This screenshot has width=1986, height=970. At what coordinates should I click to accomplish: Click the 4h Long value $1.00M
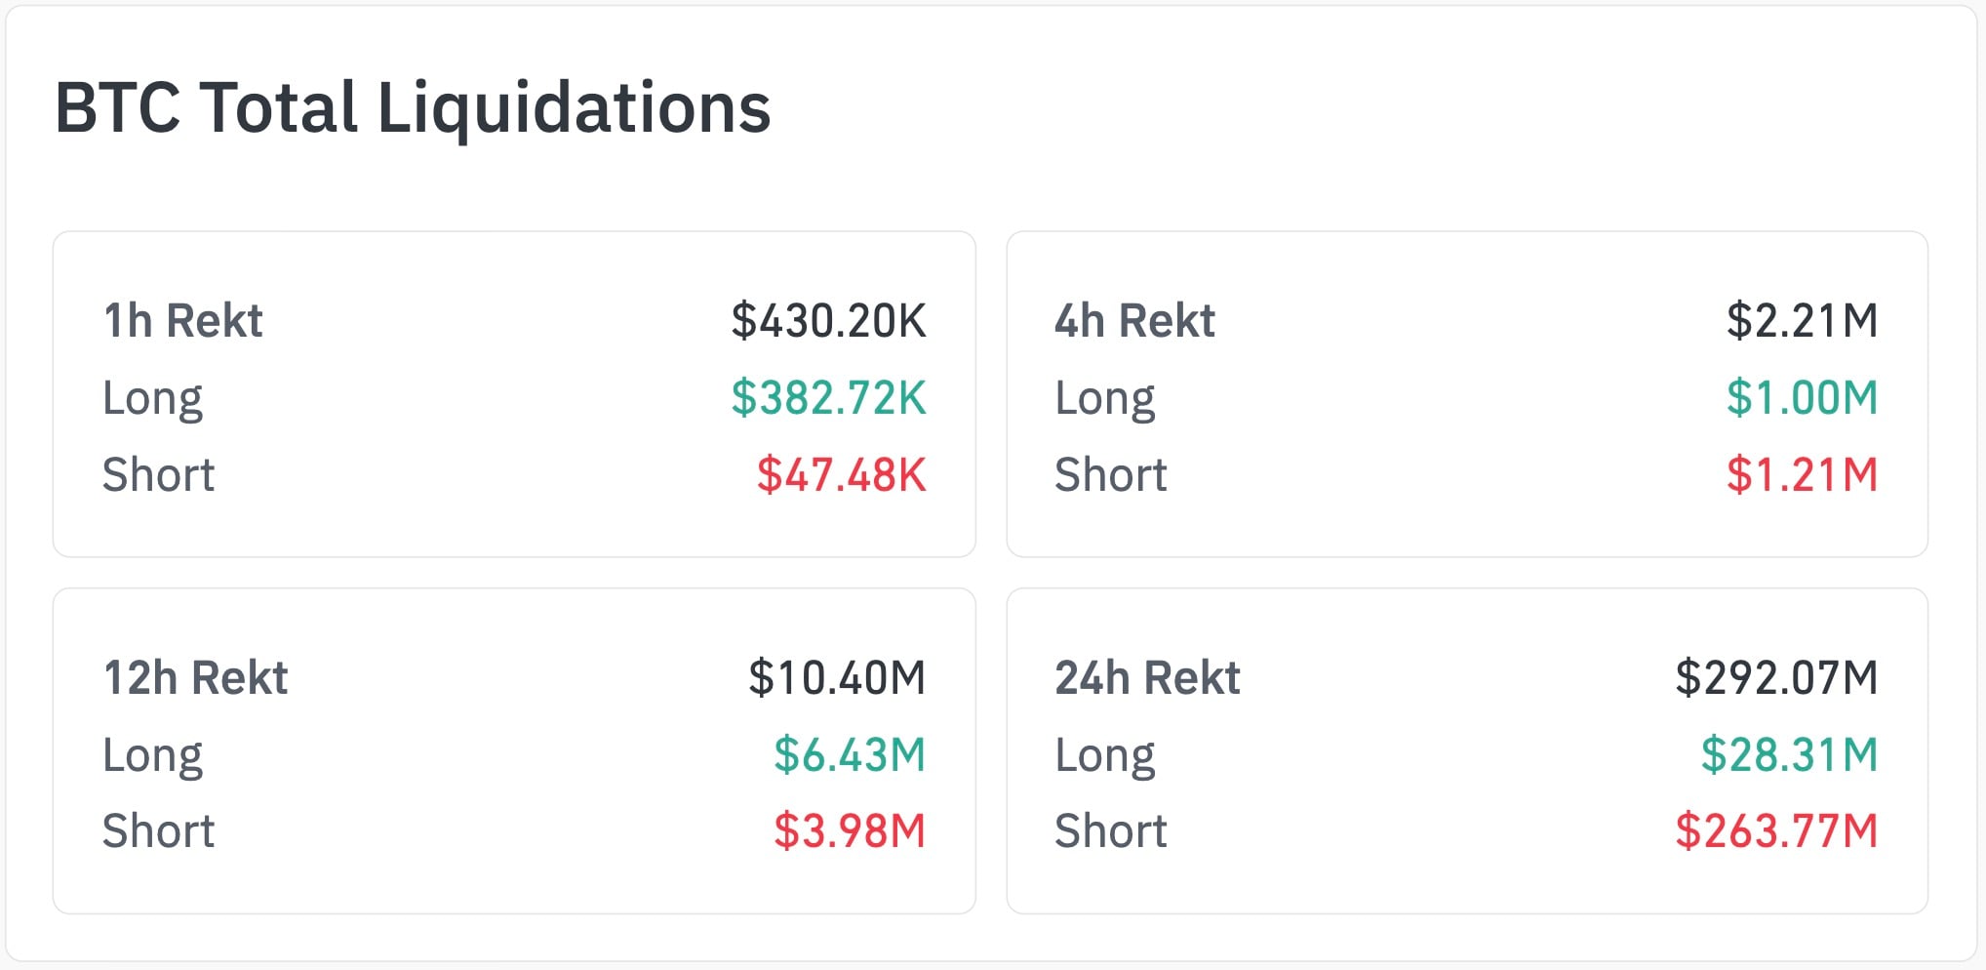coord(1801,397)
